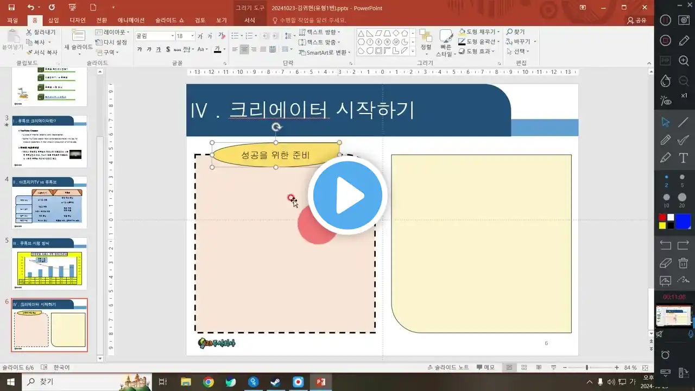This screenshot has height=391, width=695.
Task: Undo the last action
Action: (30, 8)
